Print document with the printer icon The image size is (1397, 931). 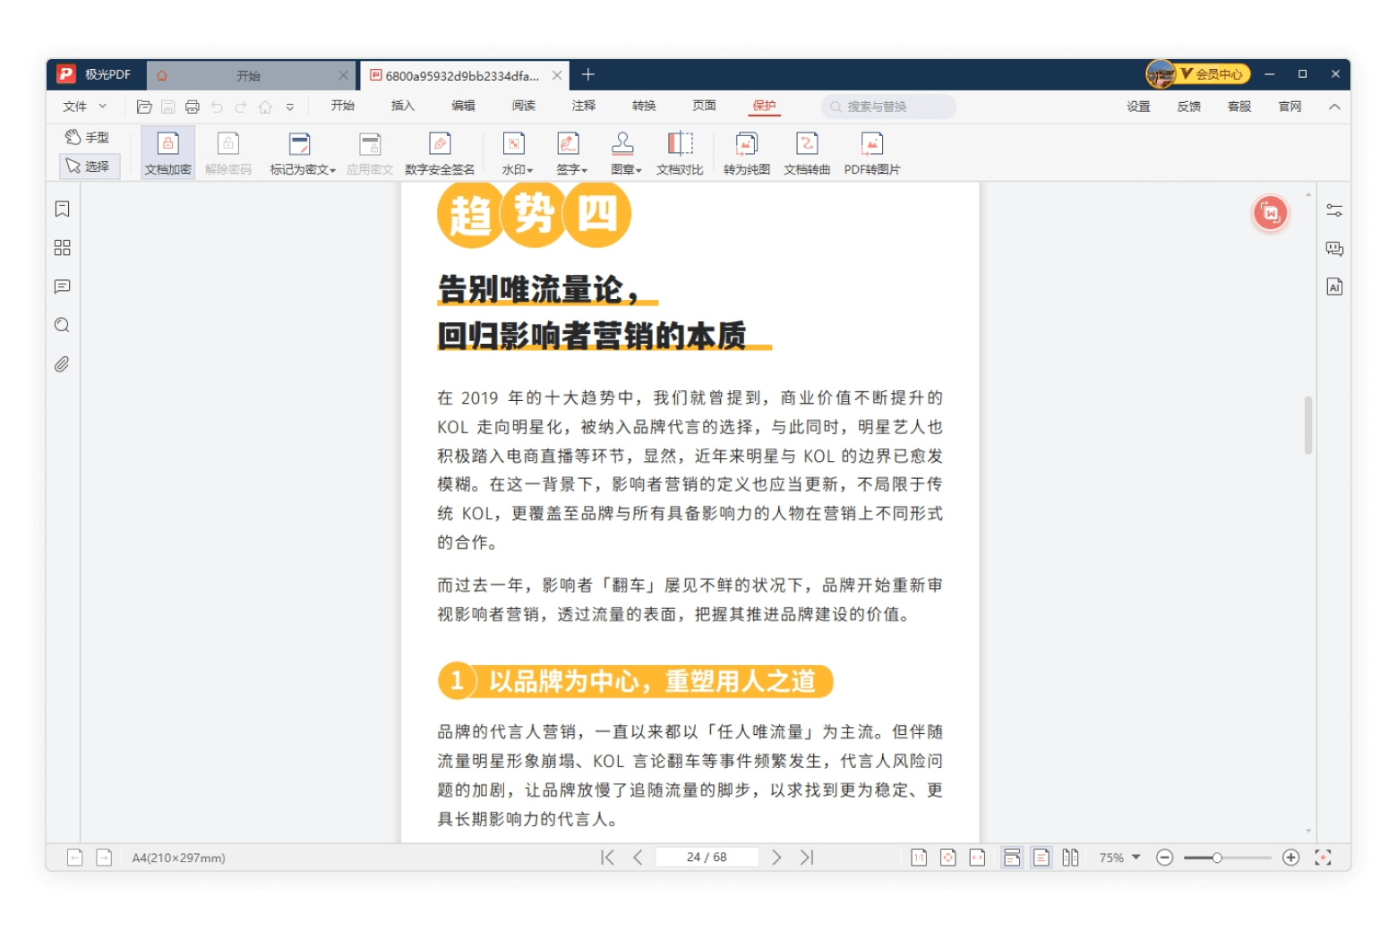[x=192, y=107]
